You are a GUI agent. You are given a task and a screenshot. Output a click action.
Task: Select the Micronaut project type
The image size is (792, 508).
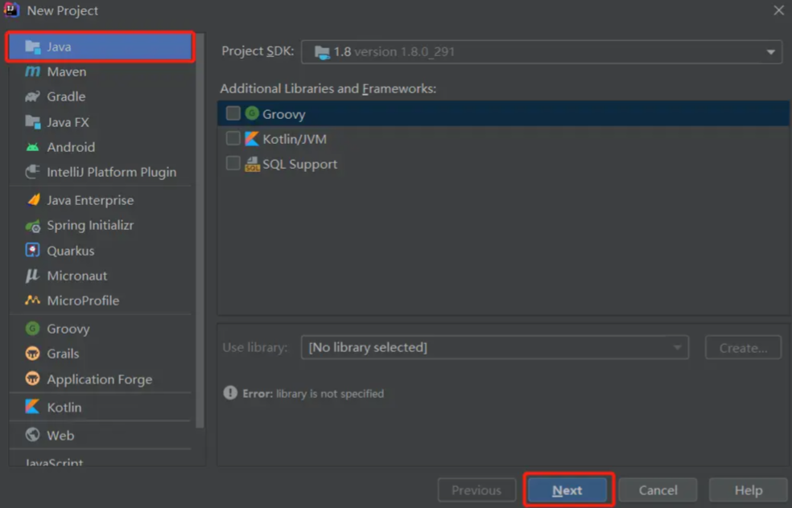click(x=100, y=276)
